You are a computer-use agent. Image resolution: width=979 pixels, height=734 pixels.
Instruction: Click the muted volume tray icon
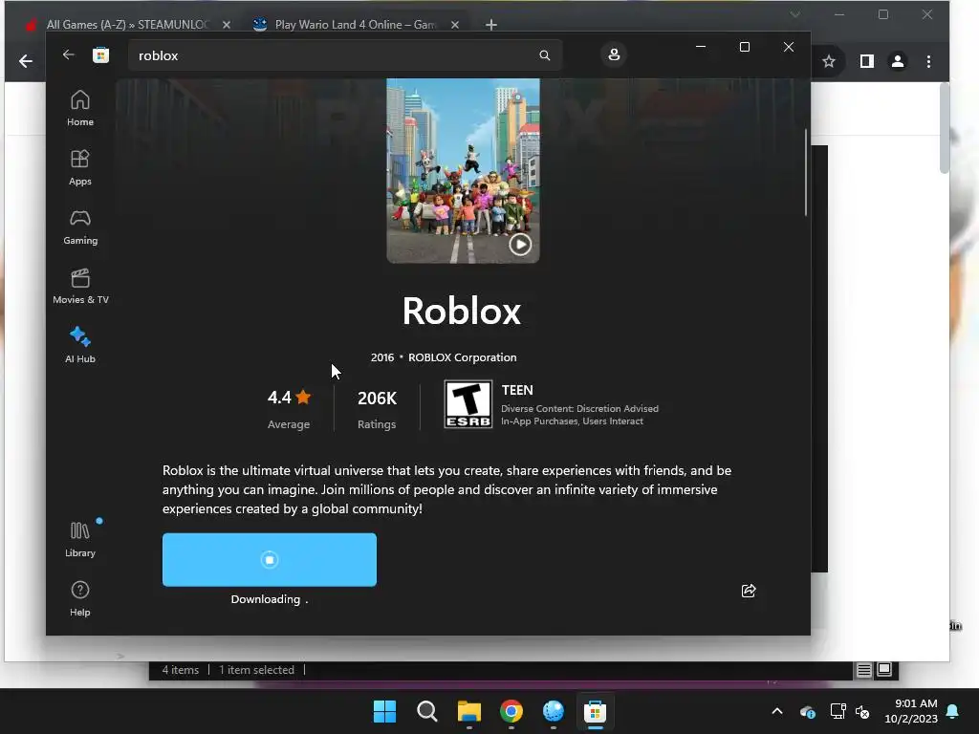tap(862, 711)
